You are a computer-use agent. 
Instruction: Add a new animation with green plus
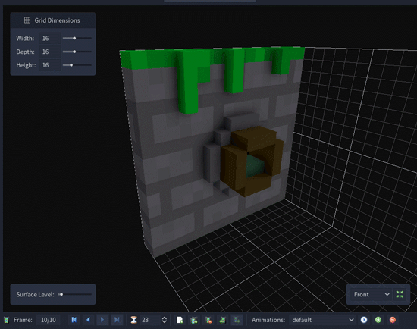[378, 320]
